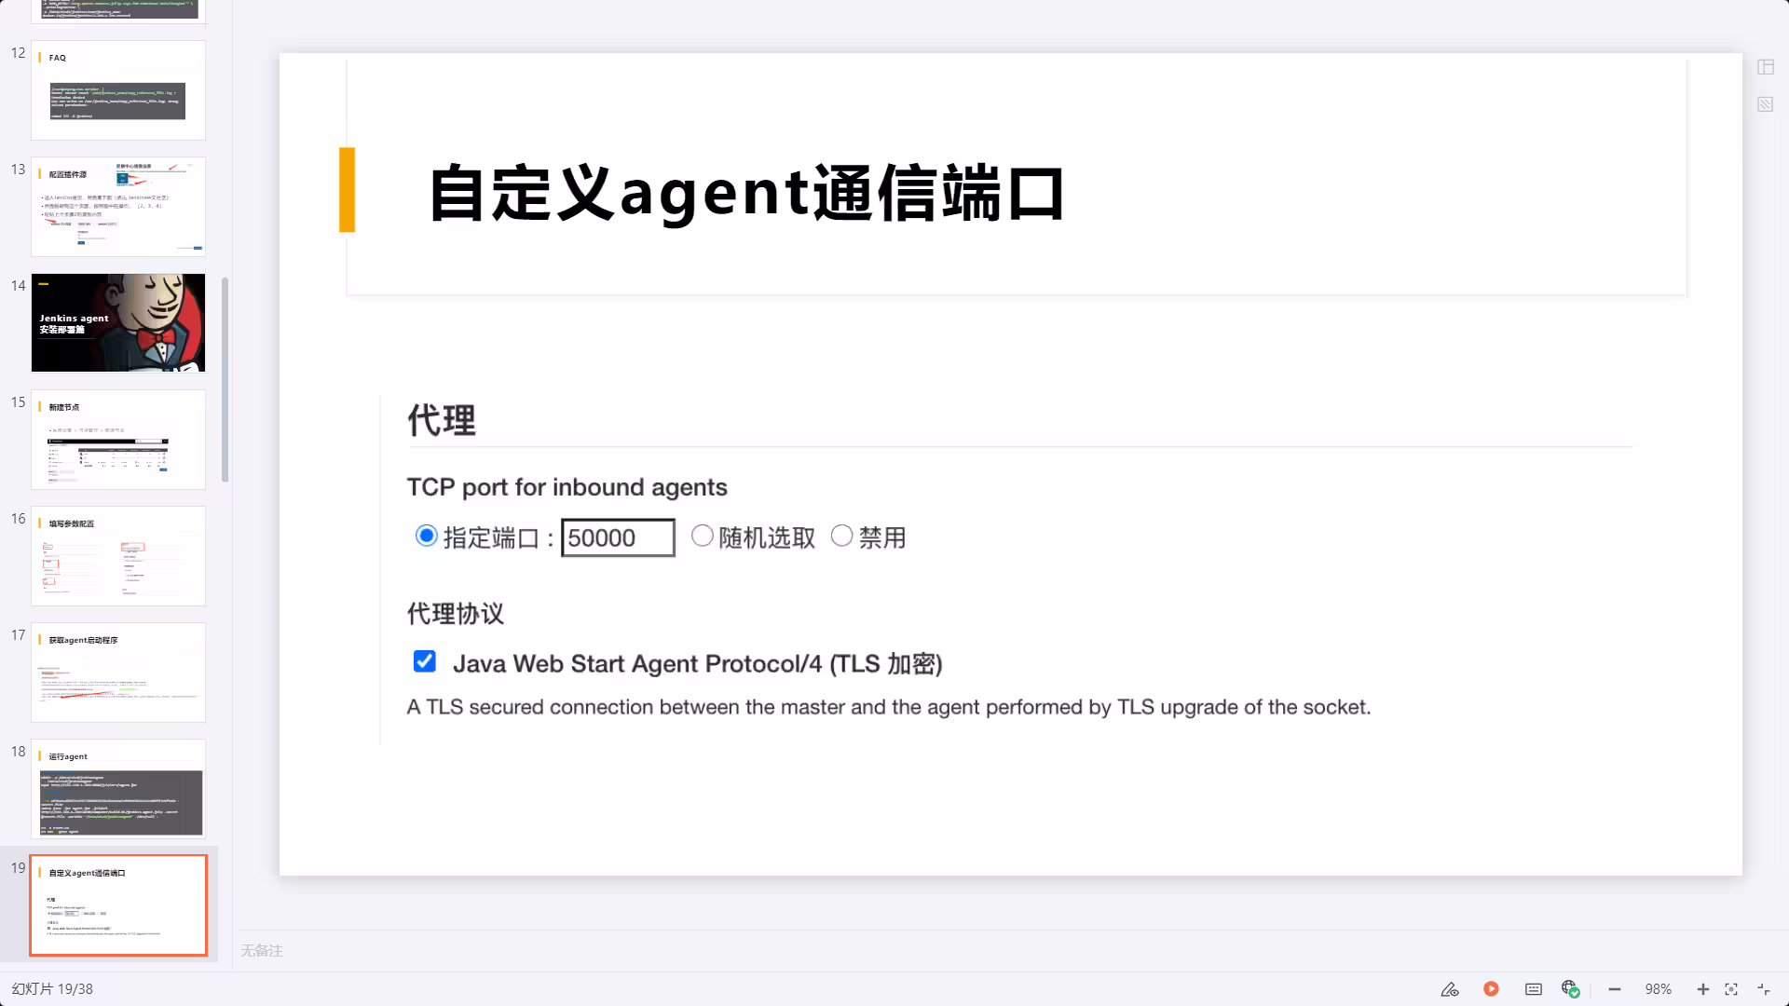1789x1006 pixels.
Task: Toggle the notes panel icon in status bar
Action: (1534, 989)
